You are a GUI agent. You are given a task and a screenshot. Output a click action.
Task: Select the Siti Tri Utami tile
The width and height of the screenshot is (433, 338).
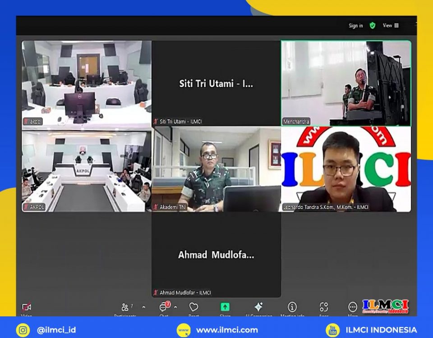pyautogui.click(x=216, y=83)
